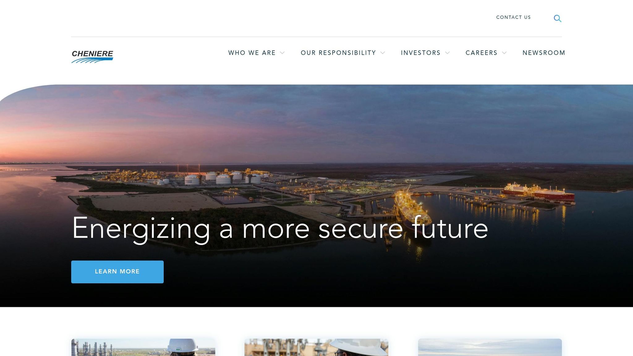Open the middle card thumbnail image
The image size is (633, 356).
[x=316, y=347]
